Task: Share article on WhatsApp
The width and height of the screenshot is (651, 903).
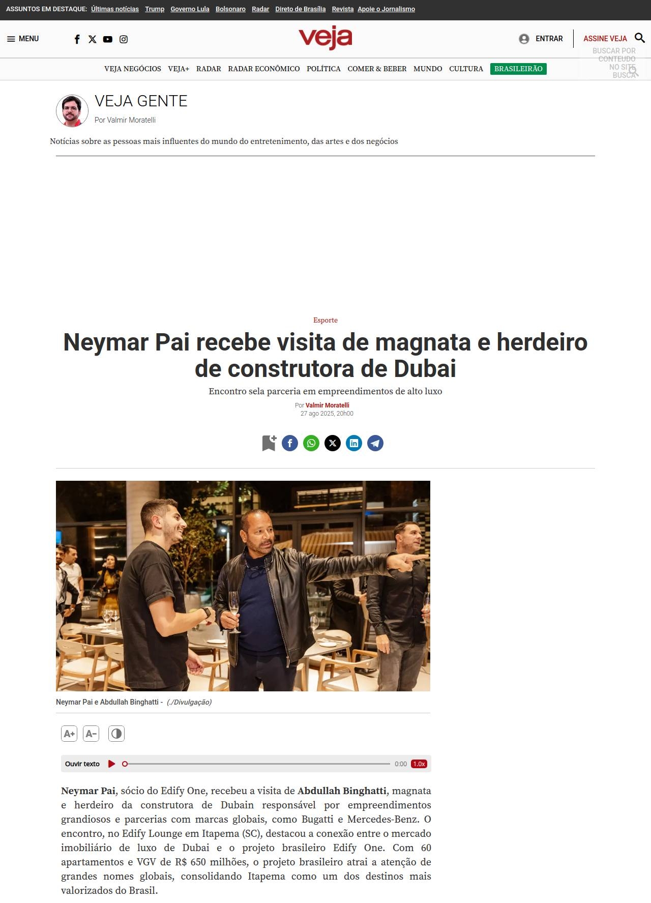Action: pyautogui.click(x=311, y=443)
